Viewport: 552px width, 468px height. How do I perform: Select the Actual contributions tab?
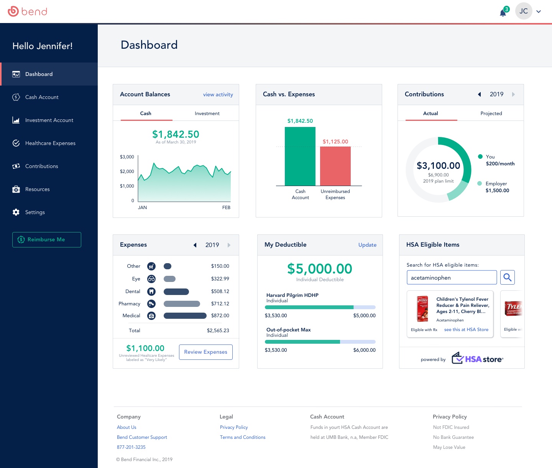pos(431,114)
